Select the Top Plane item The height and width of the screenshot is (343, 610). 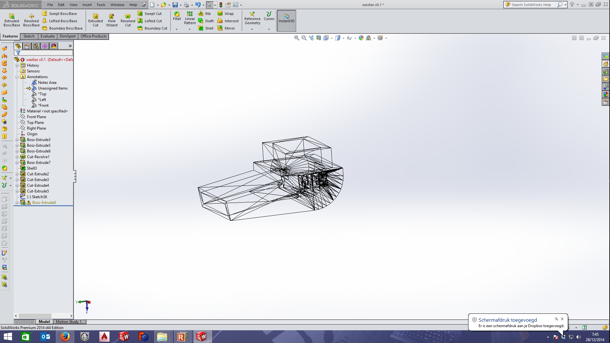click(x=32, y=123)
